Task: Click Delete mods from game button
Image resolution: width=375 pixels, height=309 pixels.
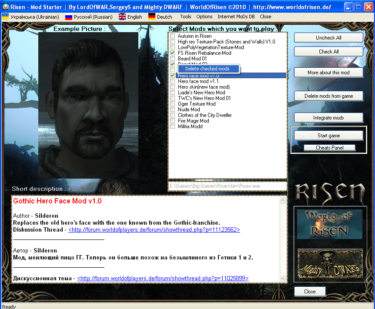Action: (328, 96)
